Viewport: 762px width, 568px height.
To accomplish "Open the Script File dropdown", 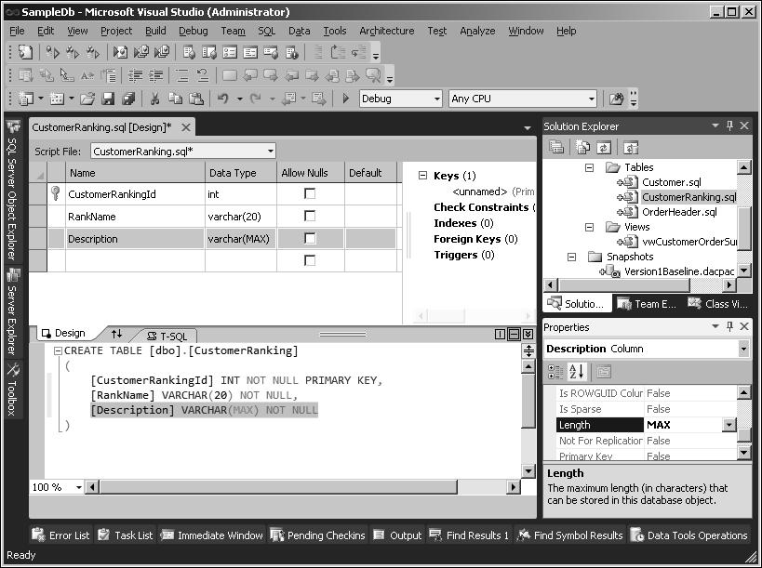I will tap(271, 152).
